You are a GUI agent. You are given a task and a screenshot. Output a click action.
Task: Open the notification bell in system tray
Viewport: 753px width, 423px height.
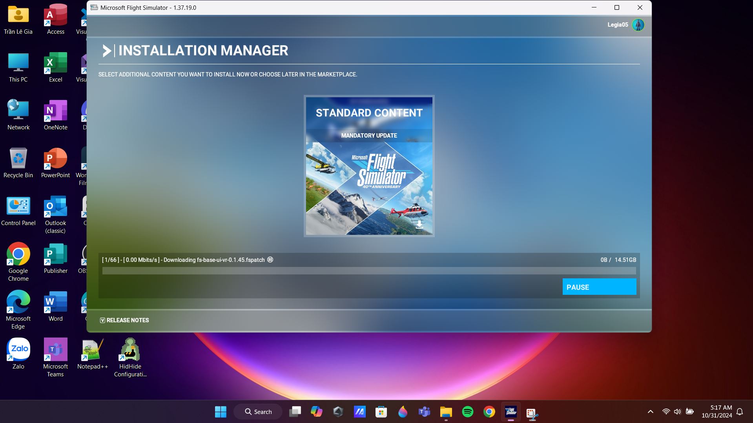740,412
